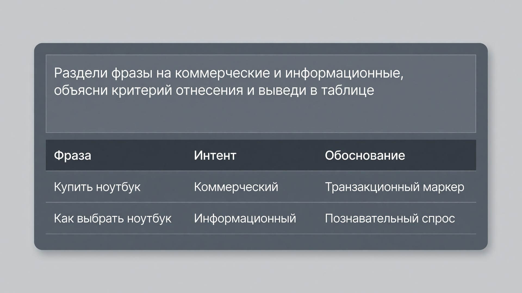Click the "Коммерческий" intent cell

236,187
